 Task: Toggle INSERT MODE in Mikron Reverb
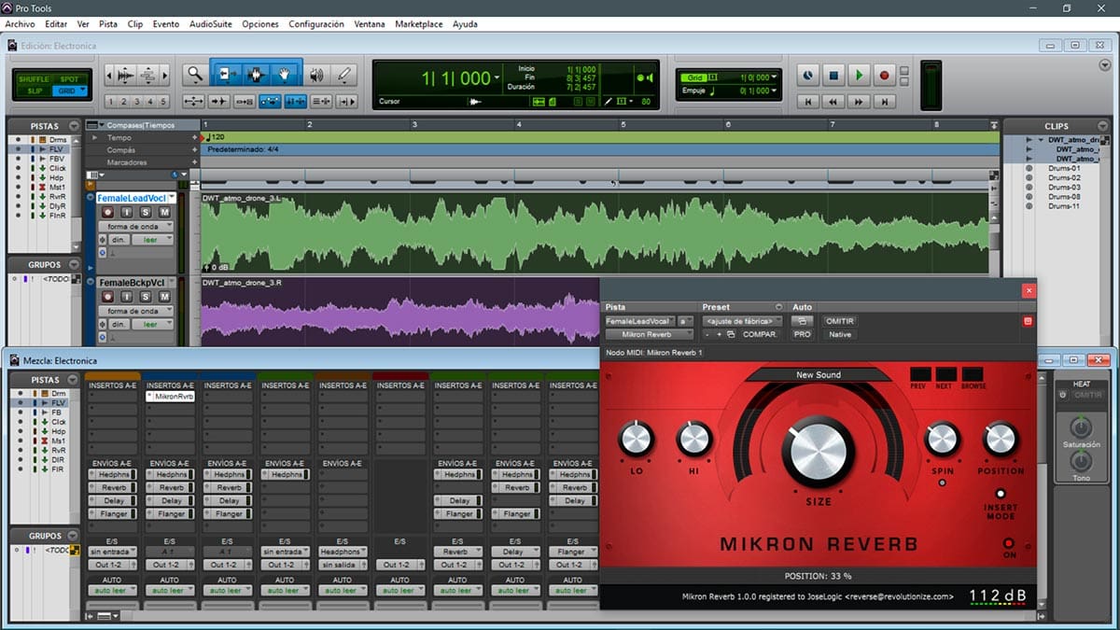[1001, 494]
